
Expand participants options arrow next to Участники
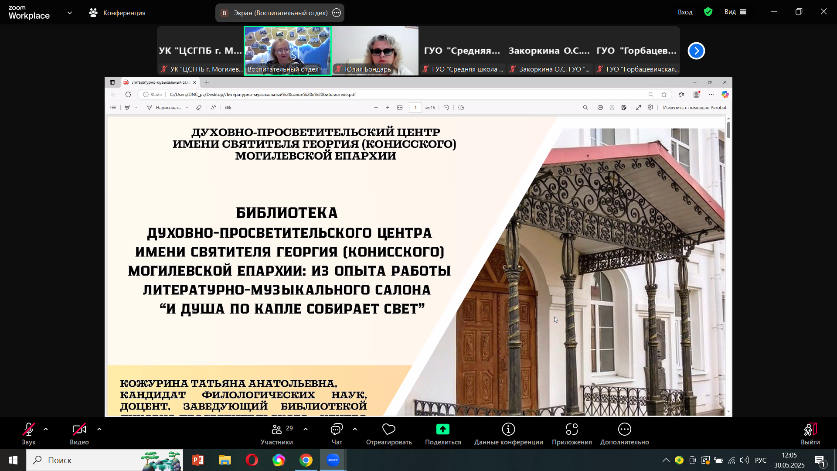(306, 429)
